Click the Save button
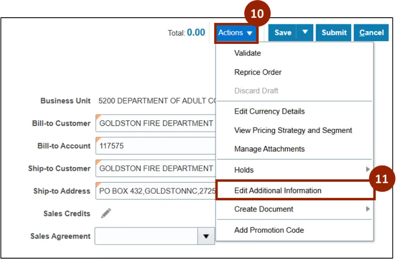 click(x=283, y=33)
